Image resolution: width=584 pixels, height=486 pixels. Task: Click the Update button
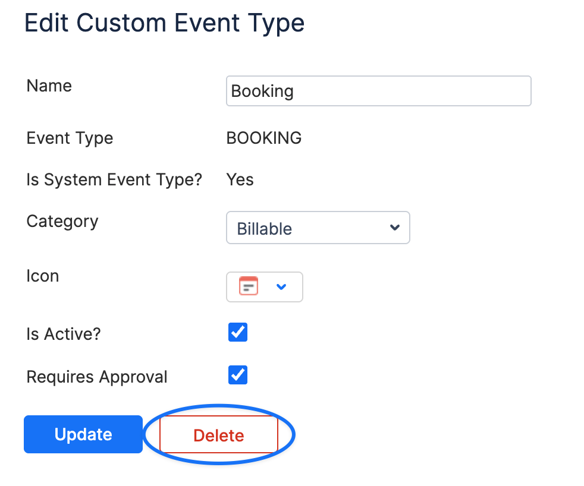point(83,434)
